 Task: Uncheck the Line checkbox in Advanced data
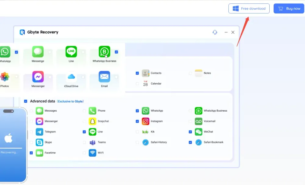(84, 132)
